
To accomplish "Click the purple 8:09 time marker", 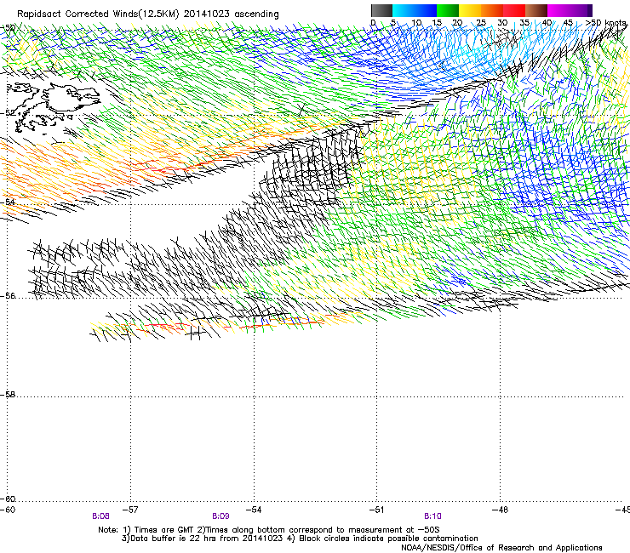I will tap(220, 516).
